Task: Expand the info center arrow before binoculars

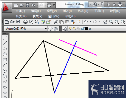Action: [x=90, y=4]
